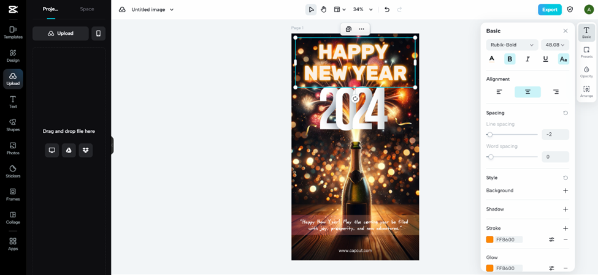
Task: Open the Shapes sidebar panel
Action: click(x=13, y=125)
